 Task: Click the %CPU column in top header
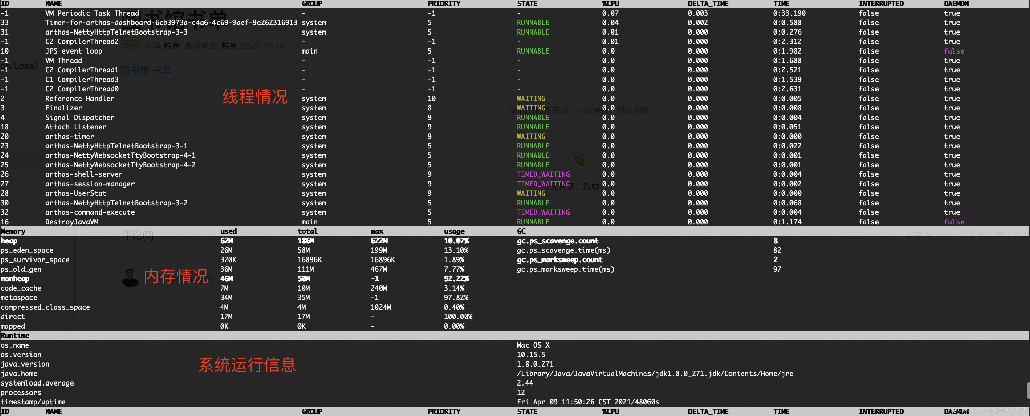[611, 4]
